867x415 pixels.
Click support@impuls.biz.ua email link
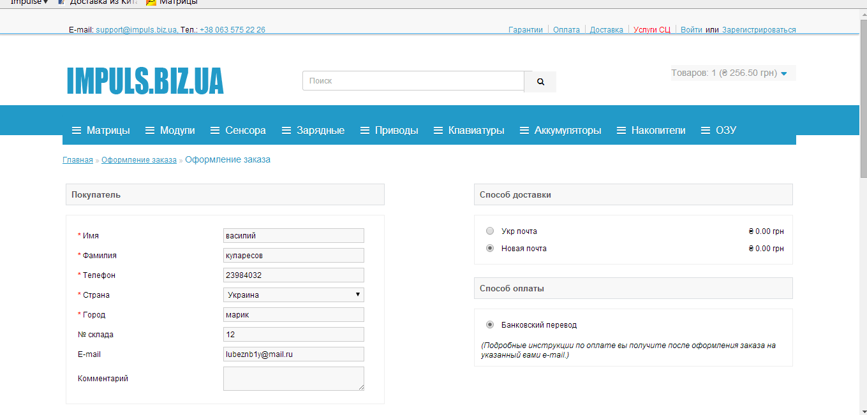click(x=137, y=30)
